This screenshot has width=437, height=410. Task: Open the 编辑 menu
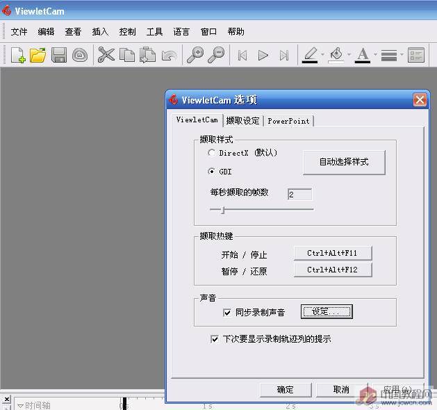46,31
